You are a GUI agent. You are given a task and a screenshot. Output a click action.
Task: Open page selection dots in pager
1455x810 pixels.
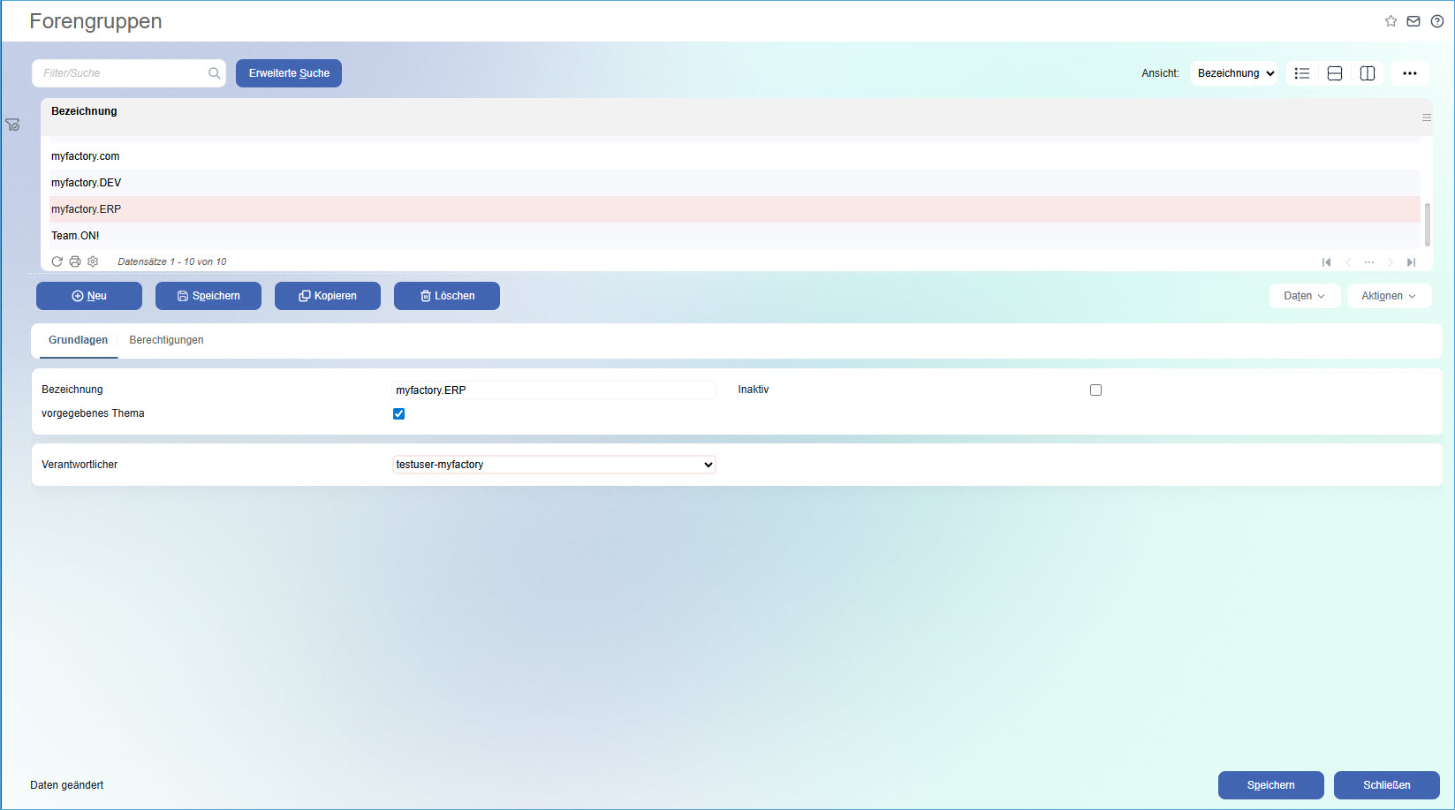(1369, 262)
